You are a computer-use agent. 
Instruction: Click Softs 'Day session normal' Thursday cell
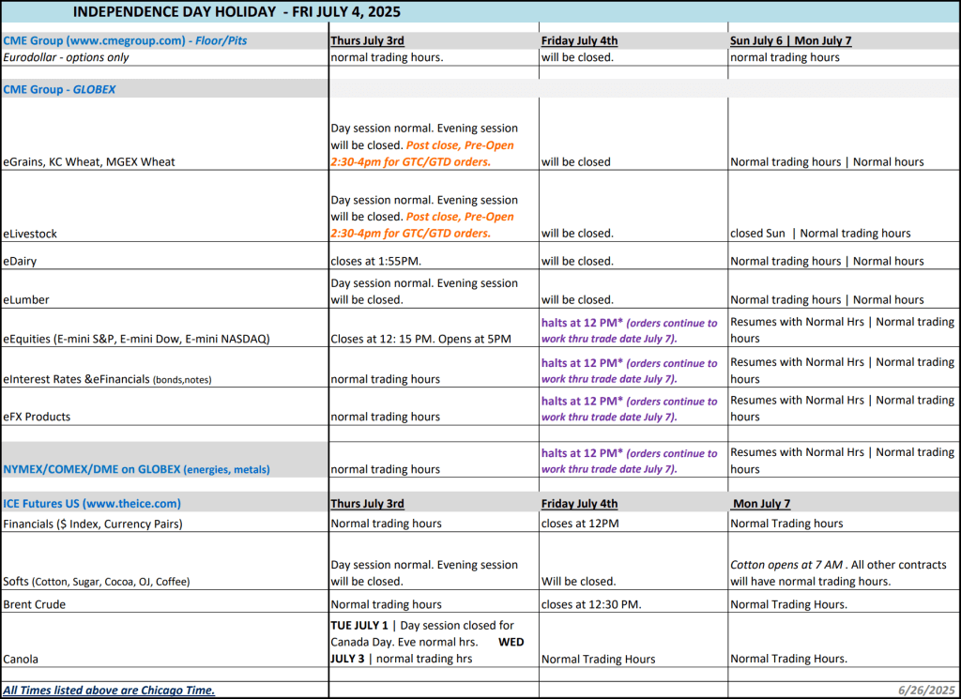click(x=424, y=572)
